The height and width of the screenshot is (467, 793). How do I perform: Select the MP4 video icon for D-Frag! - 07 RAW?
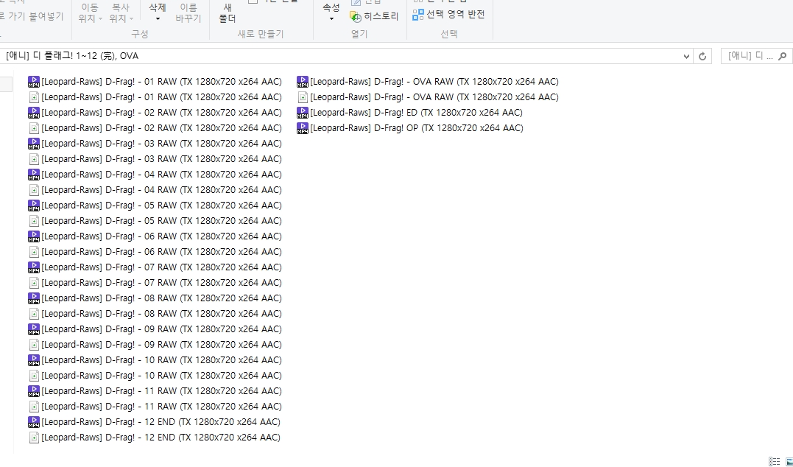[34, 267]
